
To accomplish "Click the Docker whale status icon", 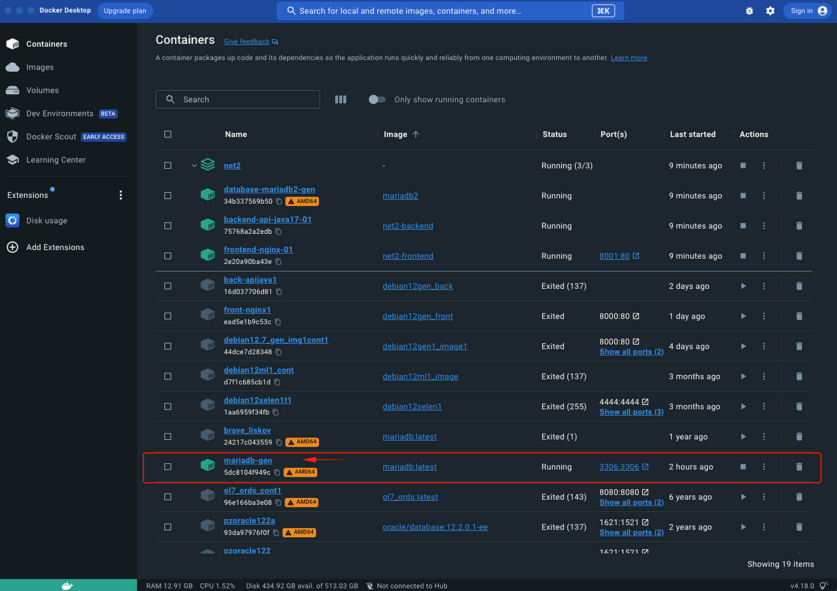I will [x=67, y=586].
